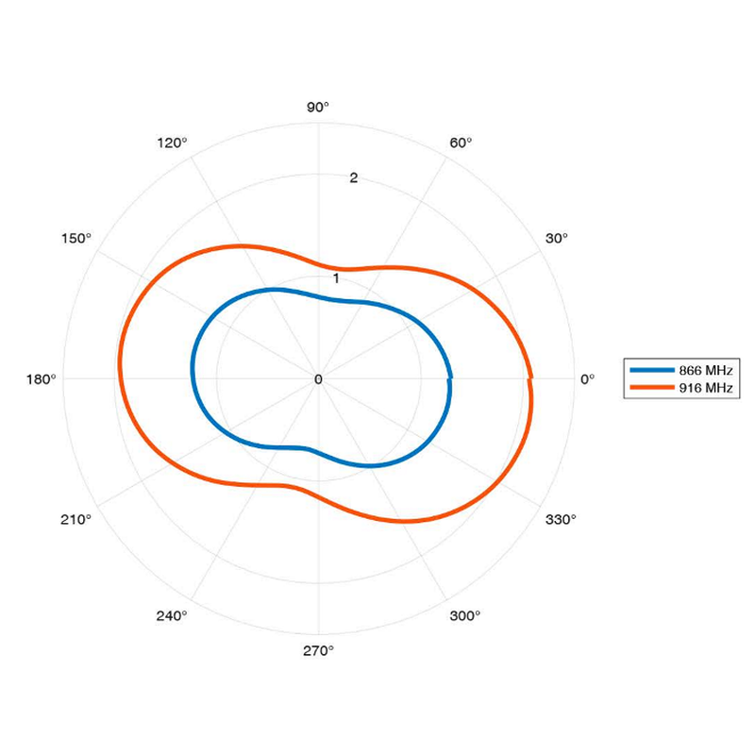Click the 150° angle label
Image resolution: width=755 pixels, height=755 pixels.
76,238
